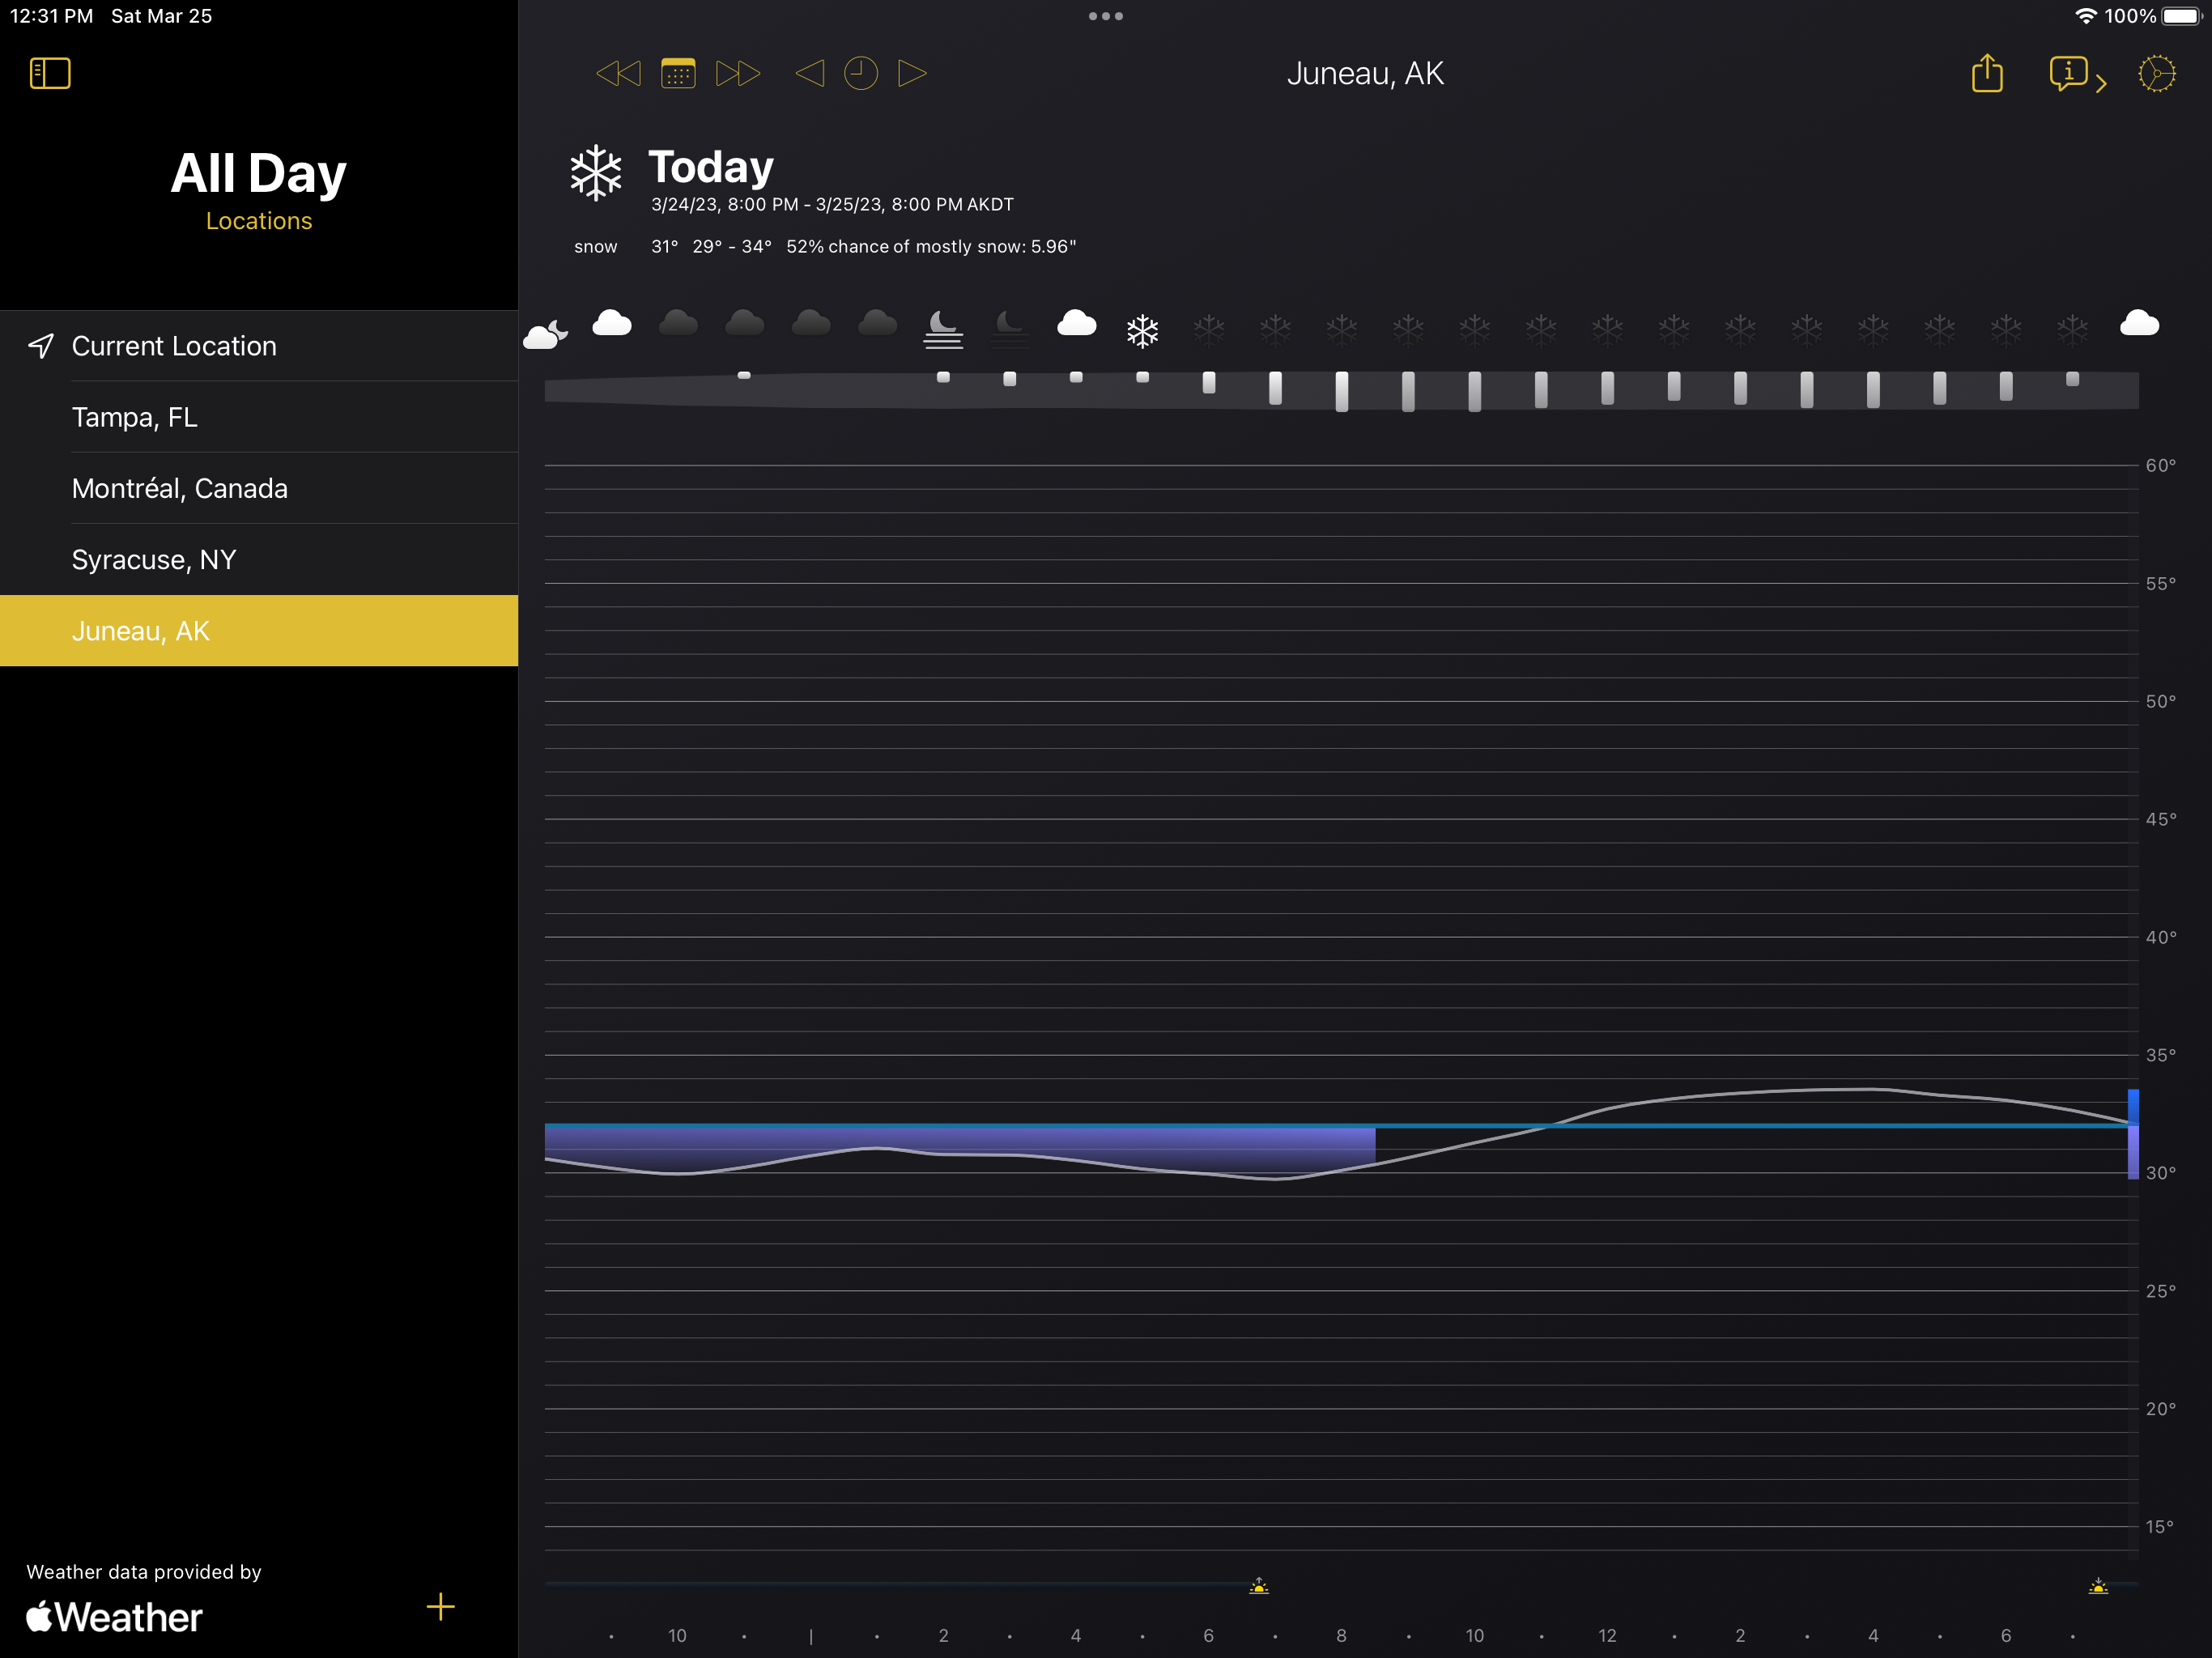Tap the Locations subtitle
The width and height of the screenshot is (2212, 1658).
(259, 221)
